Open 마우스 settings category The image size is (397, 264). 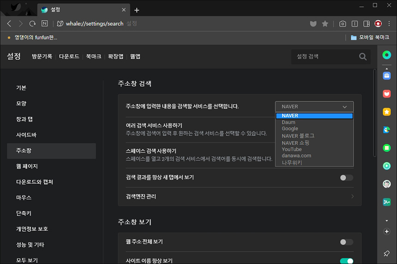51,198
